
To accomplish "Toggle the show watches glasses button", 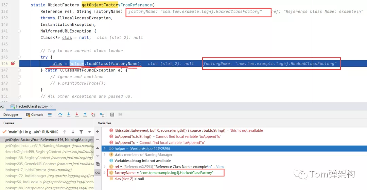I will click(98, 173).
